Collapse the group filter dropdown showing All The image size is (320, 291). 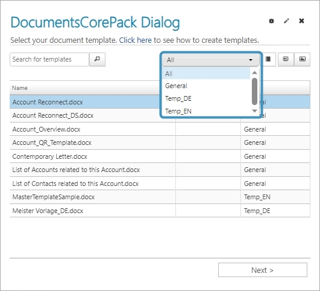tap(210, 60)
